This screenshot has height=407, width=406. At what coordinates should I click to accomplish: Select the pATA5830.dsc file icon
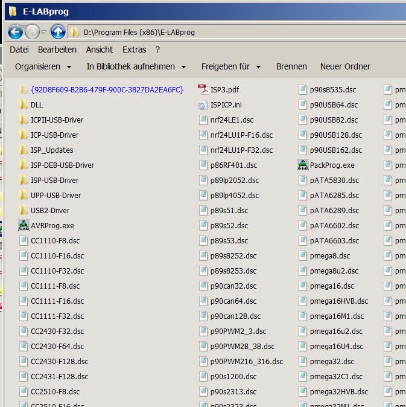click(303, 180)
